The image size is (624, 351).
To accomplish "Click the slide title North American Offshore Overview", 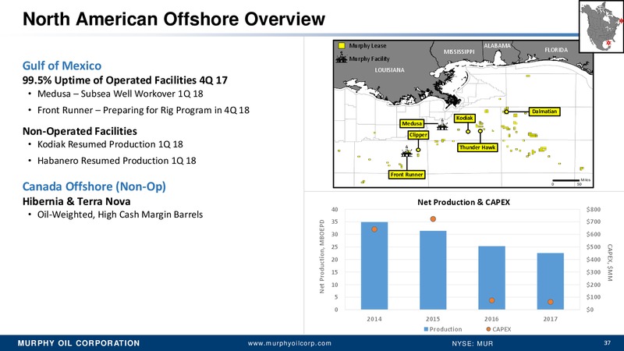I will 173,19.
